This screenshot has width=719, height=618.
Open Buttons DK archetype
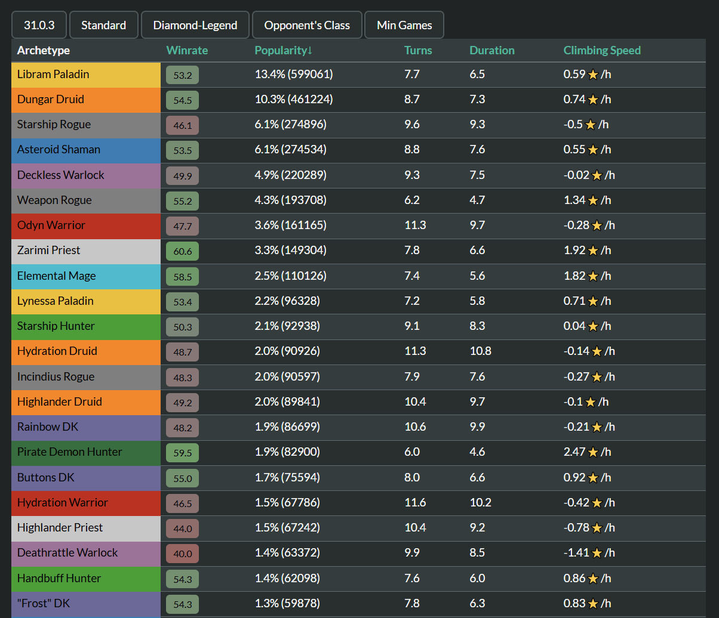[x=86, y=478]
